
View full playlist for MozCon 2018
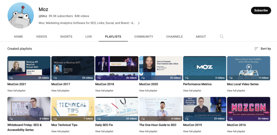click(x=104, y=91)
